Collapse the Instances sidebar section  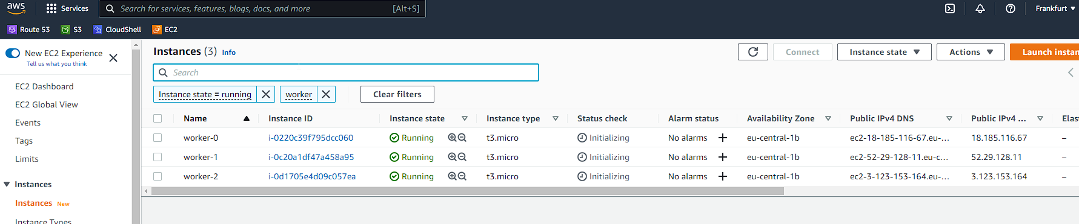pos(7,184)
